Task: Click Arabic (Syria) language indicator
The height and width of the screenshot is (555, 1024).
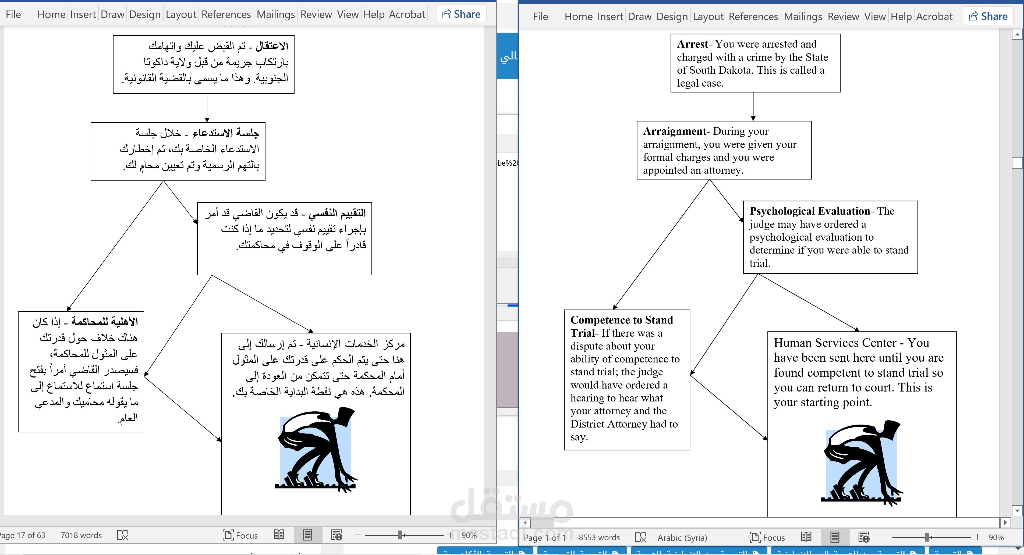Action: click(x=682, y=538)
